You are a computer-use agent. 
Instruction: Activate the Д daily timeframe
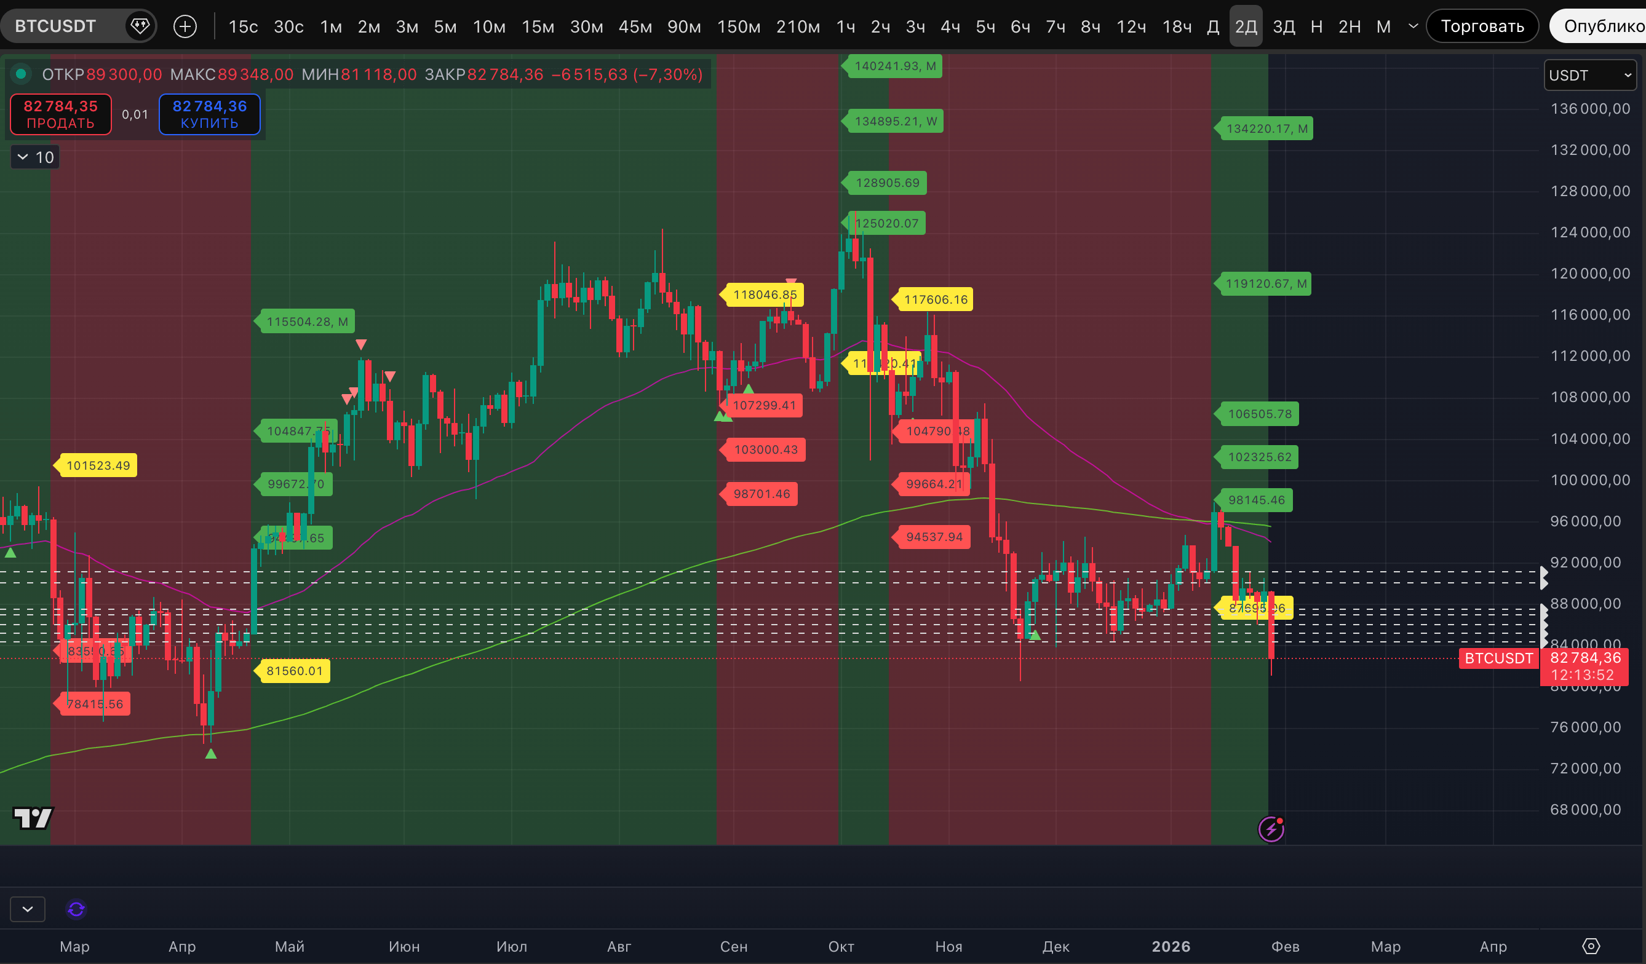[x=1212, y=27]
